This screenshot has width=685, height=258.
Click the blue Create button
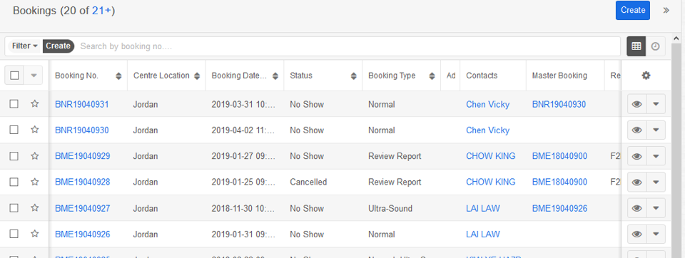633,10
